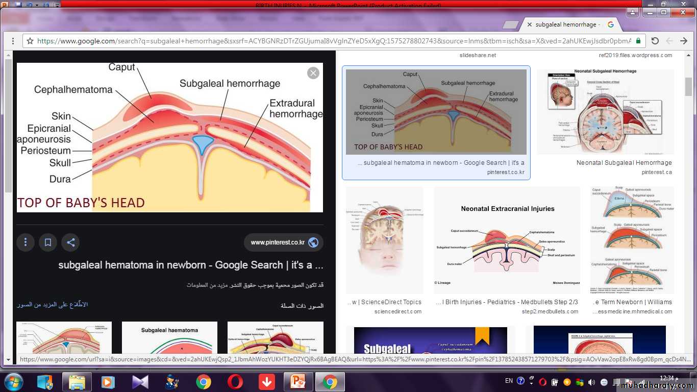Bookmark this page with the star icon
Viewport: 697px width, 392px height.
click(30, 41)
